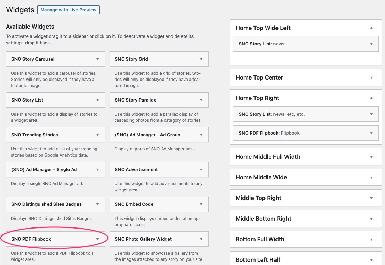
Task: Expand the (SNO) Ad Manager - Ad Group arrow
Action: click(x=201, y=135)
